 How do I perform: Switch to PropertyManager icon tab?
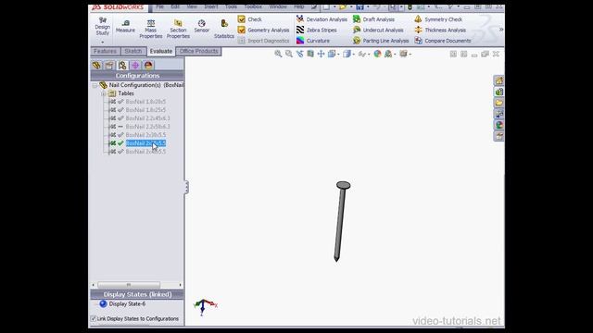(109, 66)
